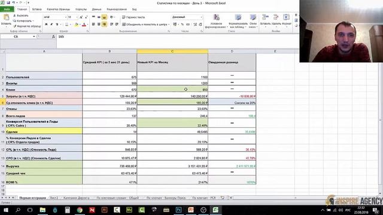Click the fill color bucket swatch

click(x=76, y=24)
